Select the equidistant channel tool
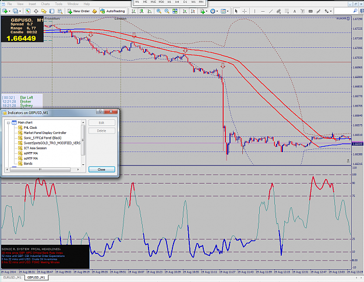364x282 pixels. pos(278,11)
